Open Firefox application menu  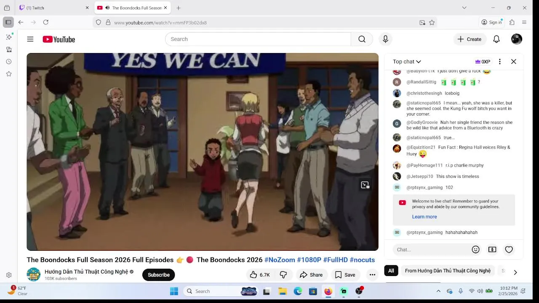[x=524, y=22]
